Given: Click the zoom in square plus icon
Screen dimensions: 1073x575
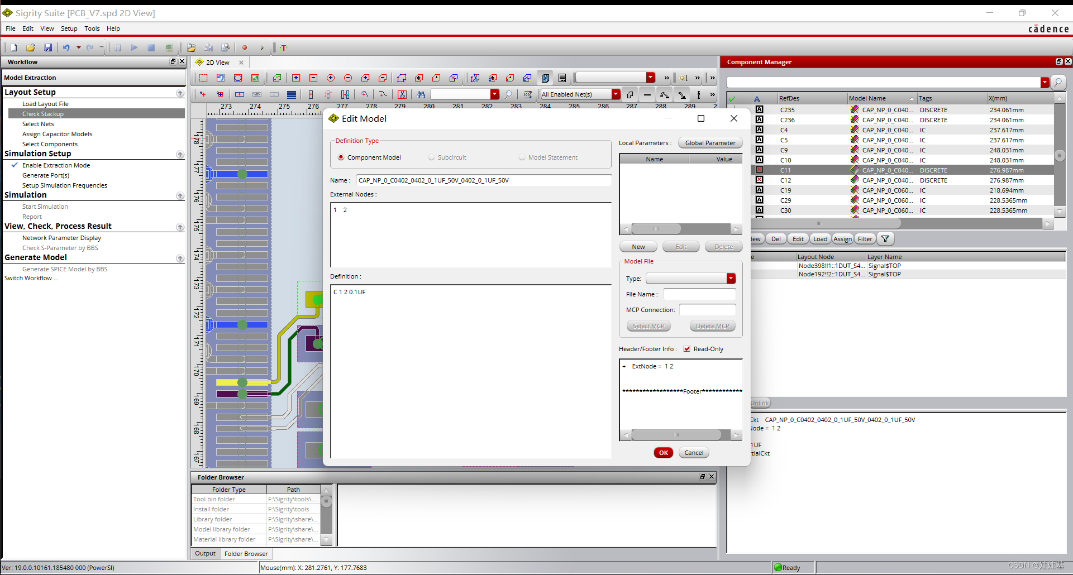Looking at the screenshot, I should 296,78.
